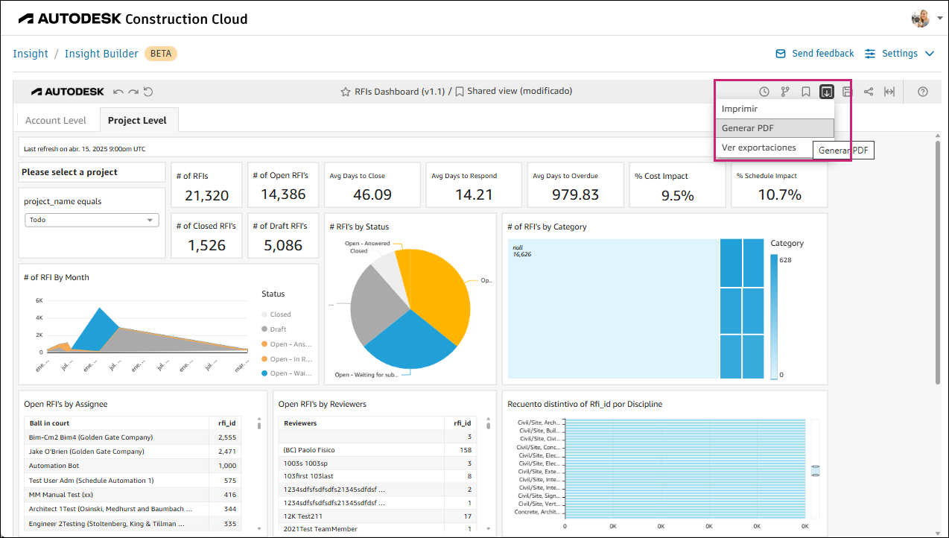
Task: Click the user profile avatar
Action: tap(921, 19)
